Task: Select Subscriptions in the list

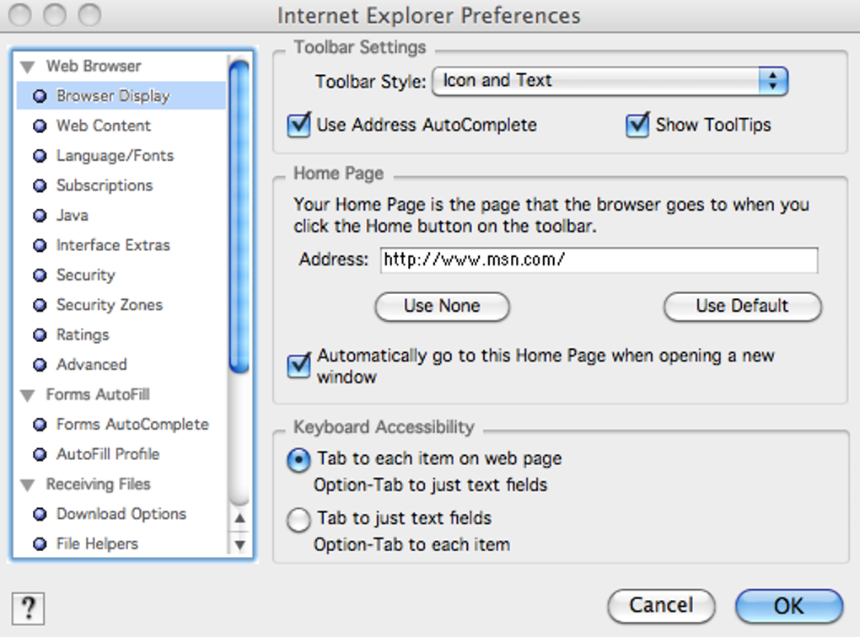Action: point(105,185)
